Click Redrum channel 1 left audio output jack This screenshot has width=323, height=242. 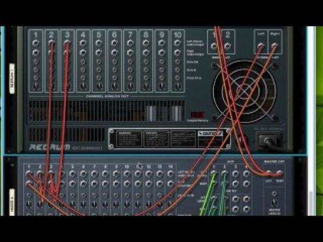(x=36, y=43)
